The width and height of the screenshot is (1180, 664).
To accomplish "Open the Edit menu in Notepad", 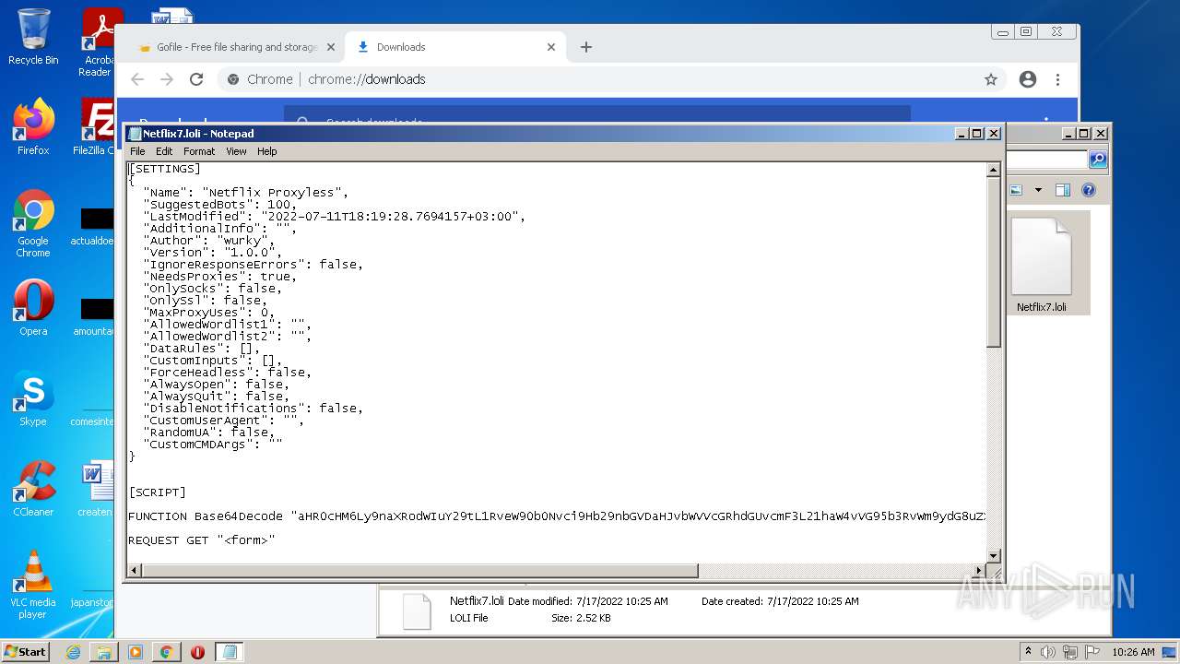I will pos(164,151).
